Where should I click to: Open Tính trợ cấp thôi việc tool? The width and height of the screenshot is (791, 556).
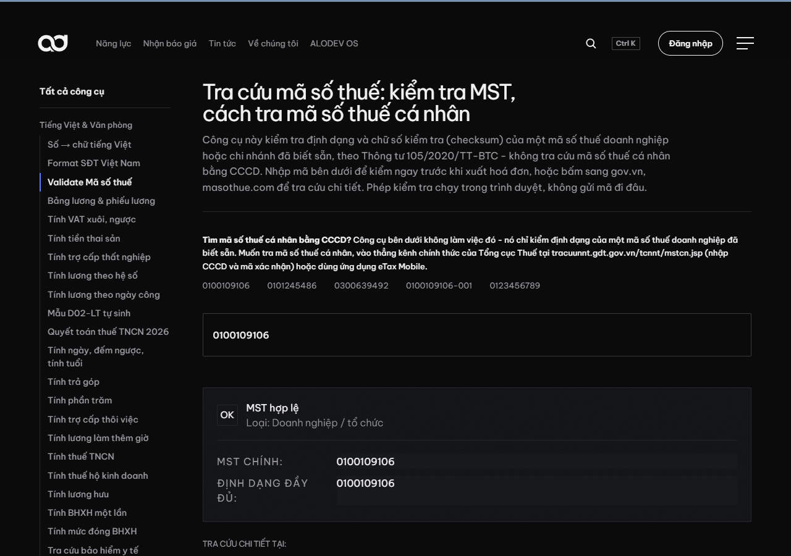click(x=93, y=419)
